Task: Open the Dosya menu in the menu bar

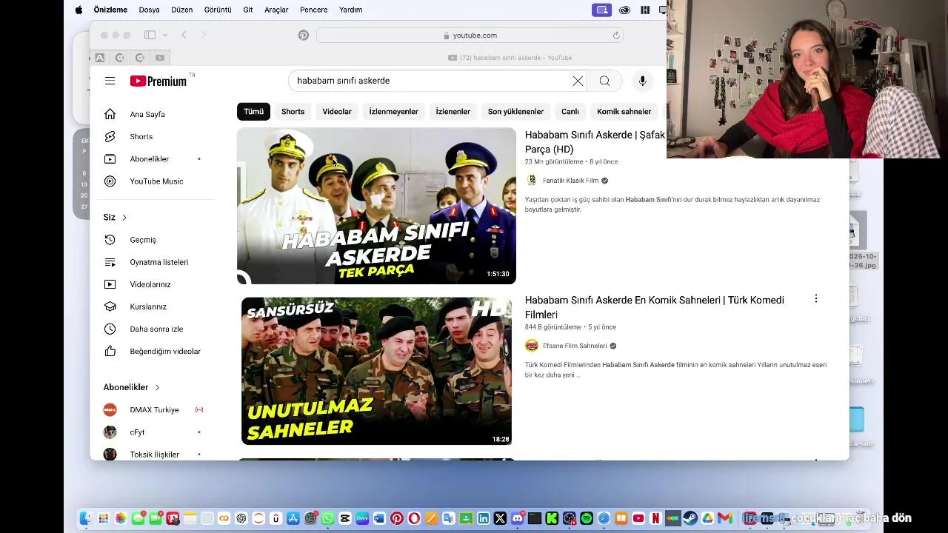Action: 149,10
